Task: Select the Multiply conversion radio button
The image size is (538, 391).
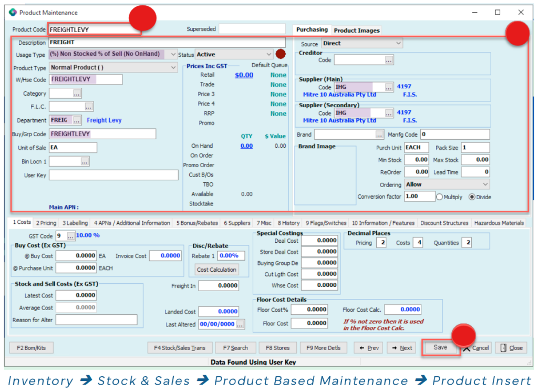Action: click(440, 197)
